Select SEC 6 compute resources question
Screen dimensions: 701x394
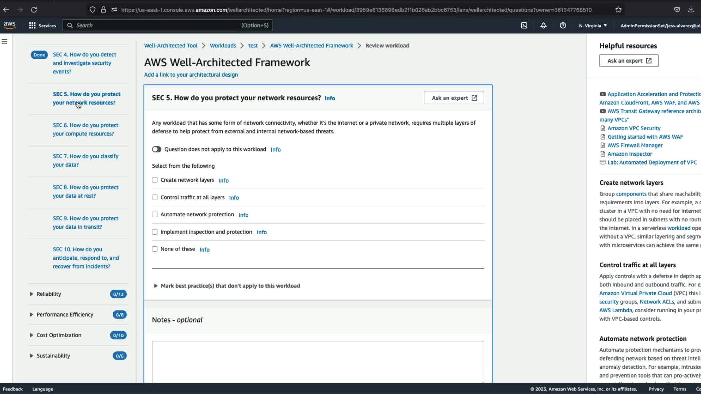click(85, 130)
